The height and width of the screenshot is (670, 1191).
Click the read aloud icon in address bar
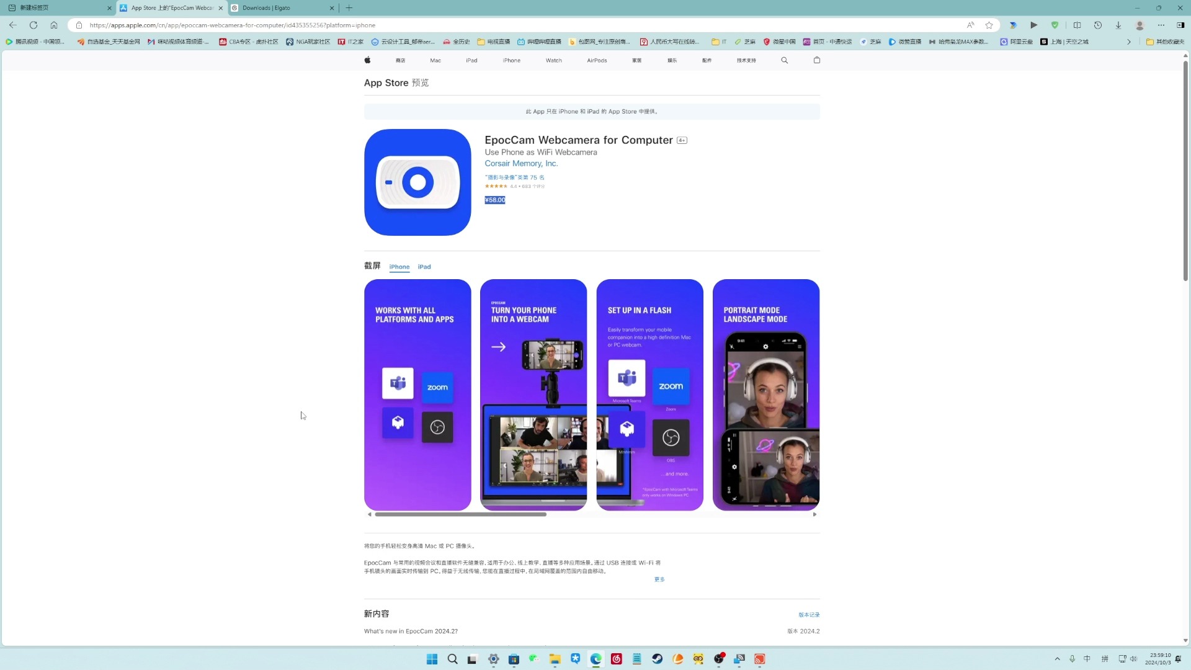tap(970, 25)
